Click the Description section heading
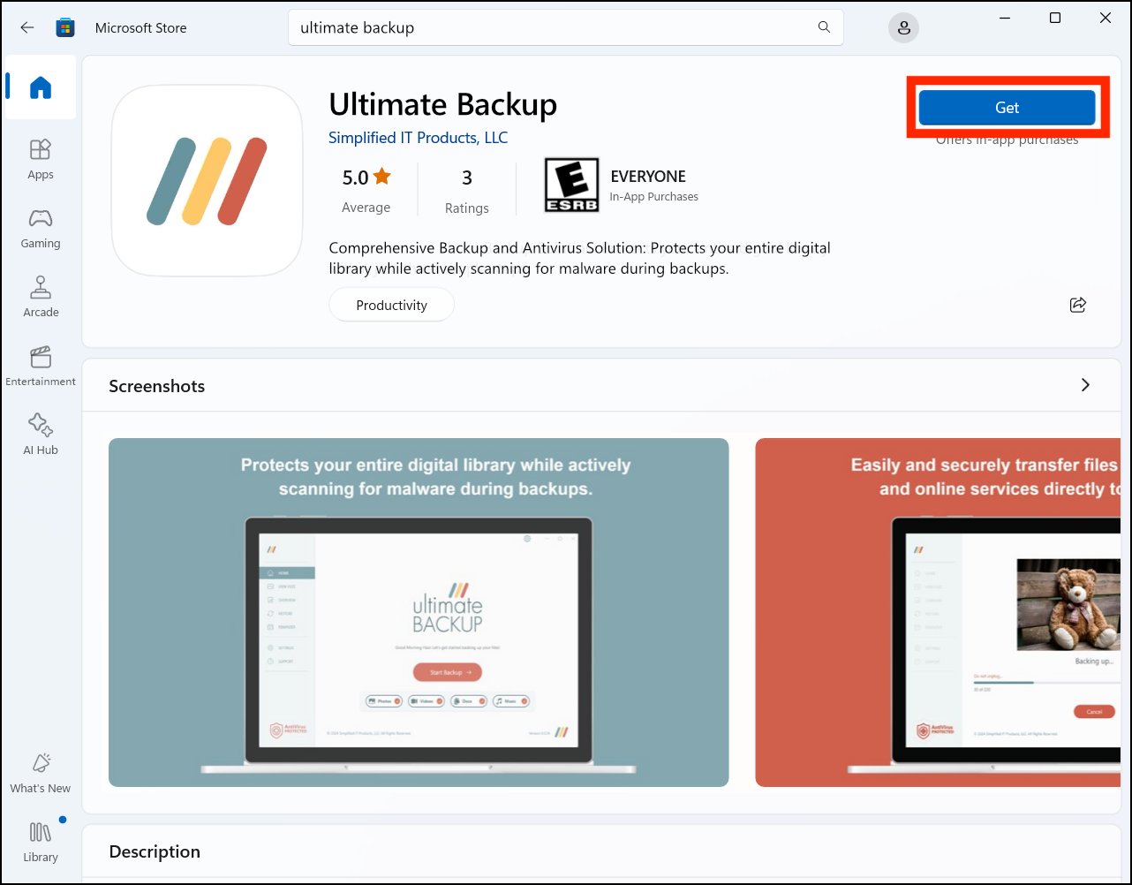Image resolution: width=1132 pixels, height=885 pixels. click(x=155, y=851)
